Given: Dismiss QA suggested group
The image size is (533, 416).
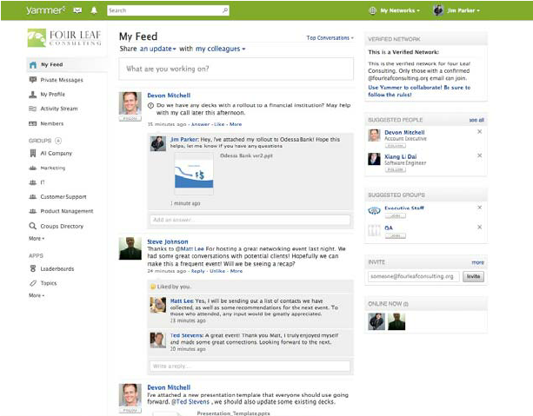Looking at the screenshot, I should coord(480,228).
